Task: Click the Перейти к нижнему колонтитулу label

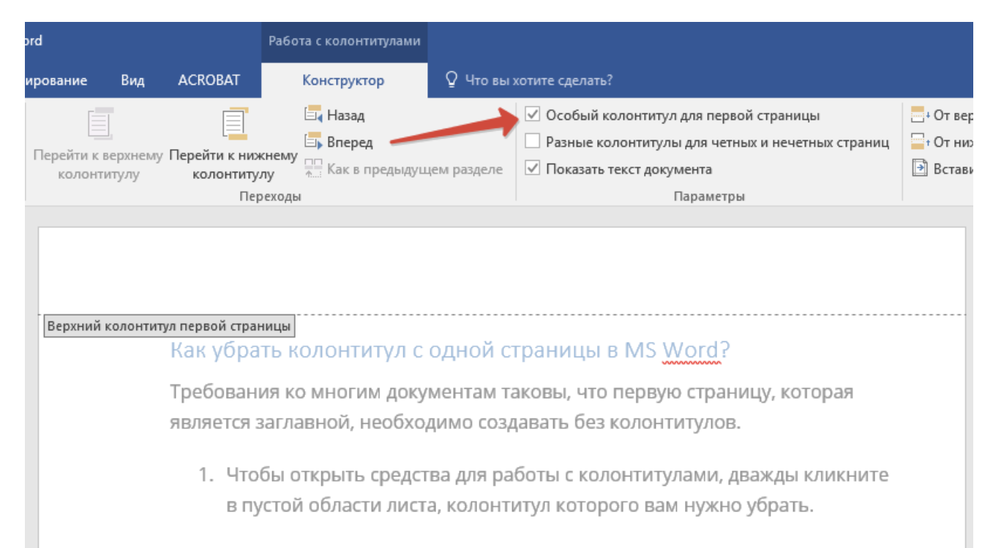Action: 233,165
